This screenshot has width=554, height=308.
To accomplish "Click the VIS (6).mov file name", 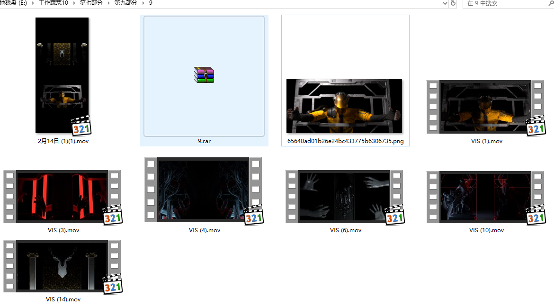I will [x=346, y=230].
